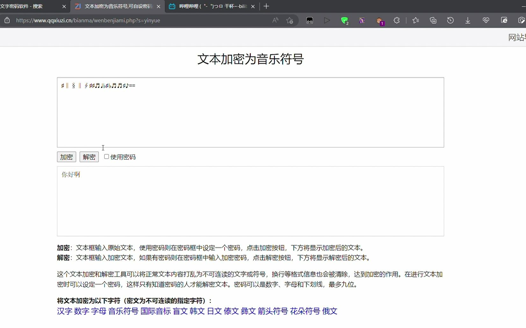Open the 箭头符号 encryption link
526x328 pixels.
pyautogui.click(x=273, y=311)
